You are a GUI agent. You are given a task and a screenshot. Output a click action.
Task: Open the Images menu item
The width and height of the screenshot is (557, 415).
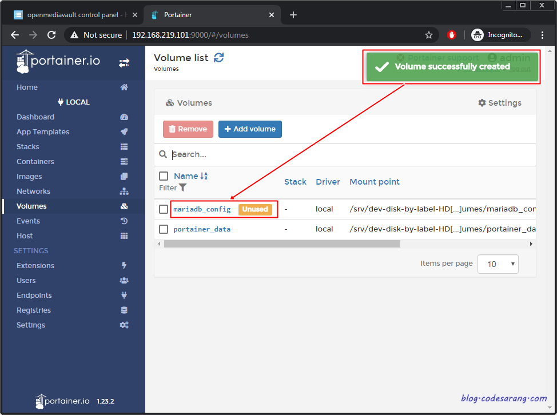point(29,177)
